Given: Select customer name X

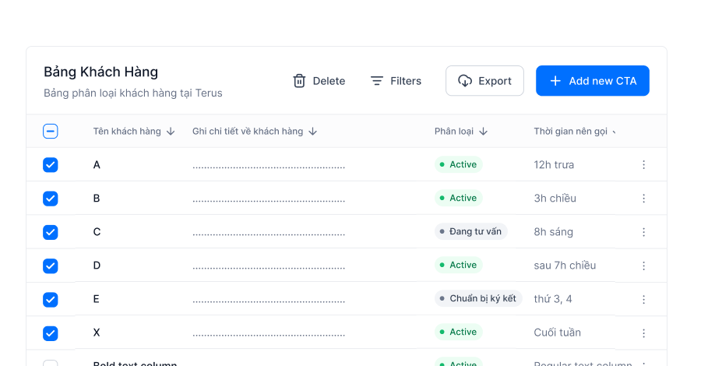Looking at the screenshot, I should (x=97, y=333).
